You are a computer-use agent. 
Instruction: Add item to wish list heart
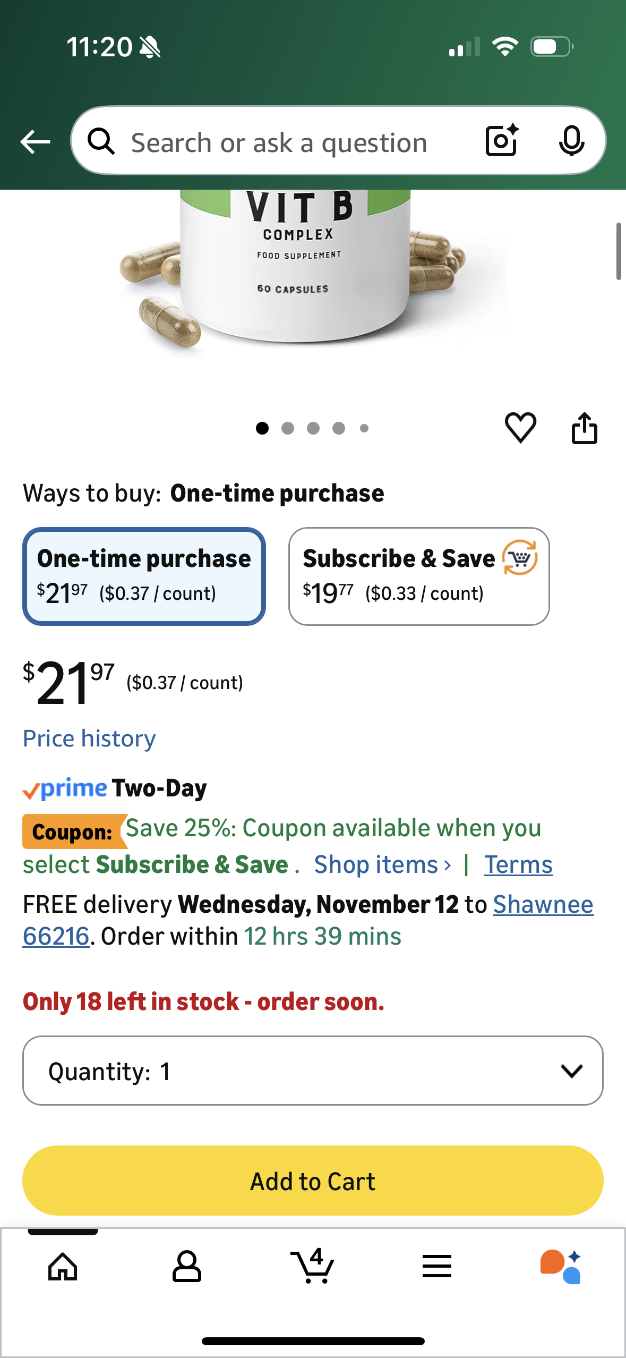(520, 428)
